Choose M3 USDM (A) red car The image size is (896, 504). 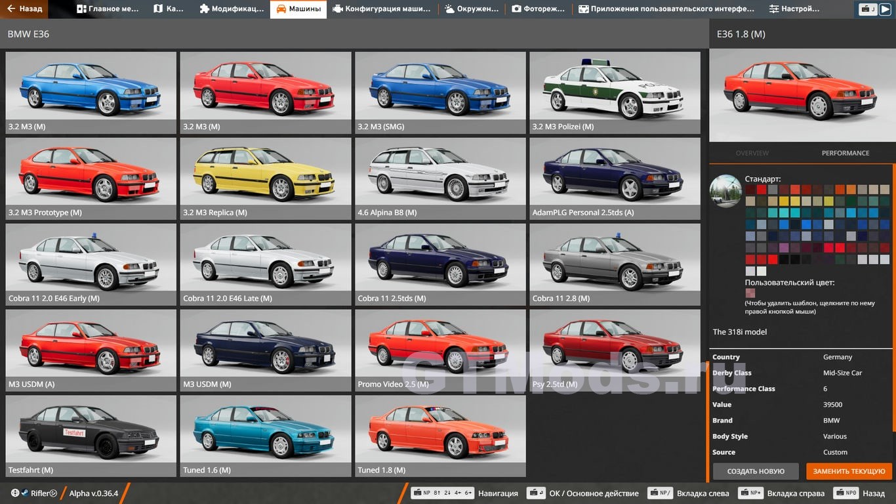coord(91,350)
